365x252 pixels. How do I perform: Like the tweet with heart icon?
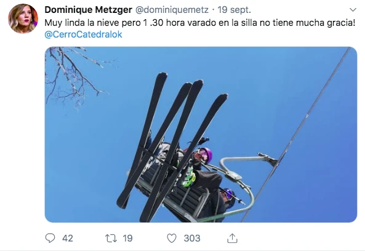click(172, 238)
